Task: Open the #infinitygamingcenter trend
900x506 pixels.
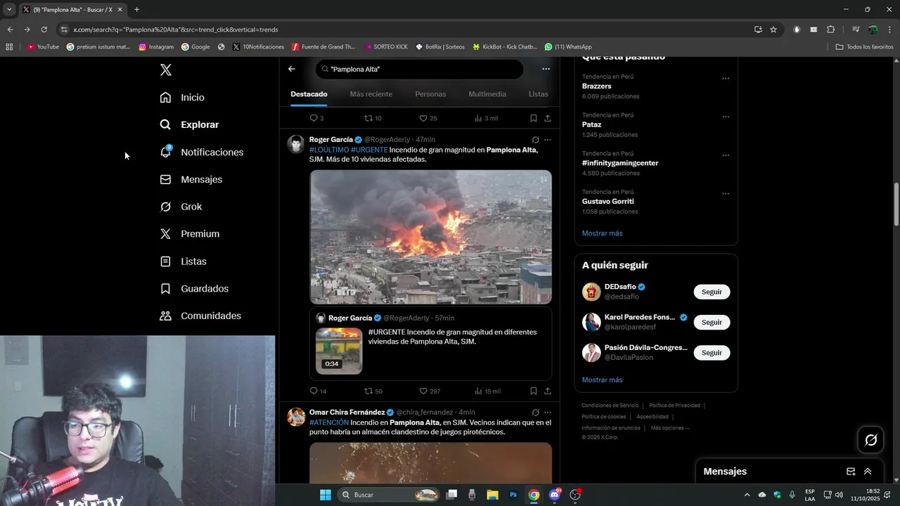Action: [619, 163]
